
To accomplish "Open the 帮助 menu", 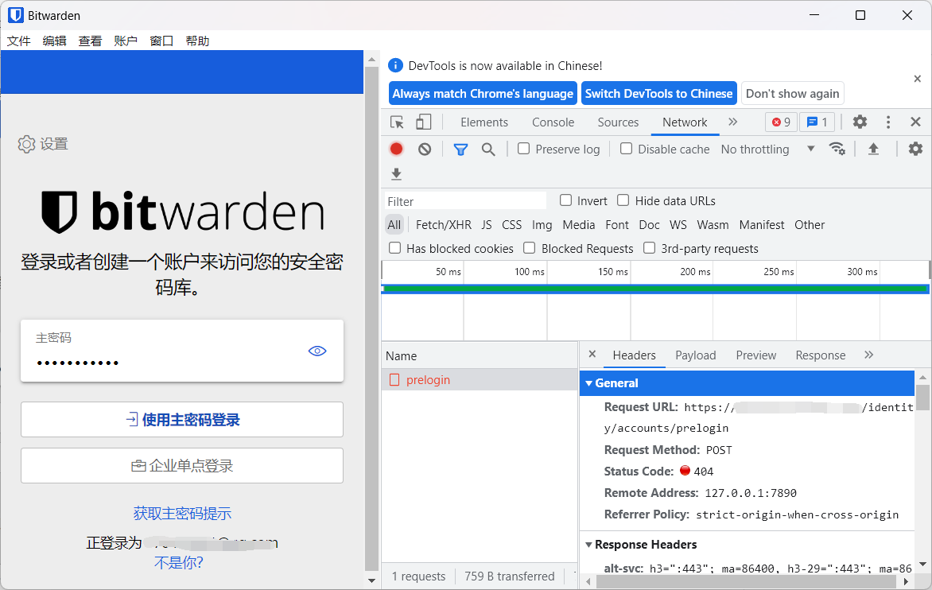I will tap(197, 41).
